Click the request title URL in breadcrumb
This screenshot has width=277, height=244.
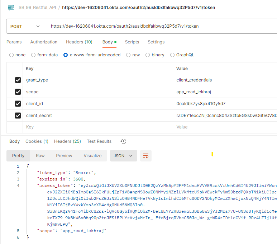click(138, 8)
